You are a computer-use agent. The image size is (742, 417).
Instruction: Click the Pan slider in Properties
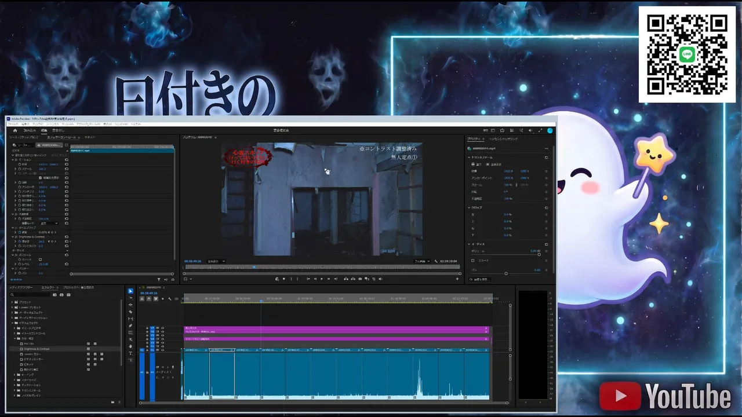click(506, 273)
